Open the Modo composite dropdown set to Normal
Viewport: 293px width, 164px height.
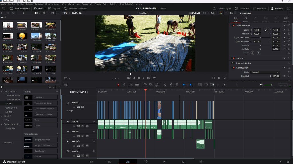pyautogui.click(x=265, y=72)
